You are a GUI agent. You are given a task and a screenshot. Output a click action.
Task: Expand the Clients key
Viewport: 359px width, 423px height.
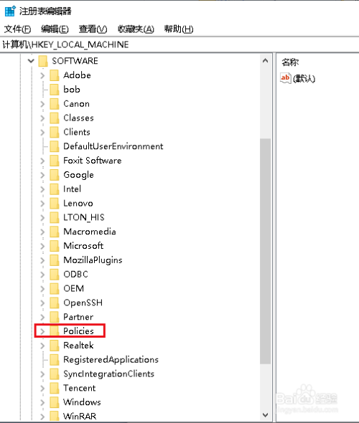(x=42, y=132)
